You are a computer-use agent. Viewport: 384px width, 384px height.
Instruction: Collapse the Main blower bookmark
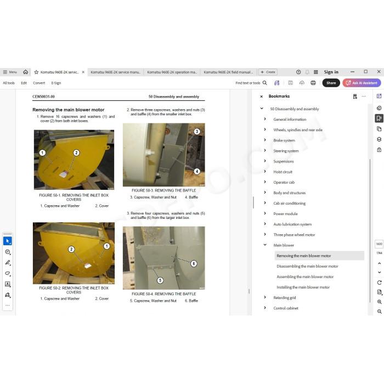click(265, 245)
